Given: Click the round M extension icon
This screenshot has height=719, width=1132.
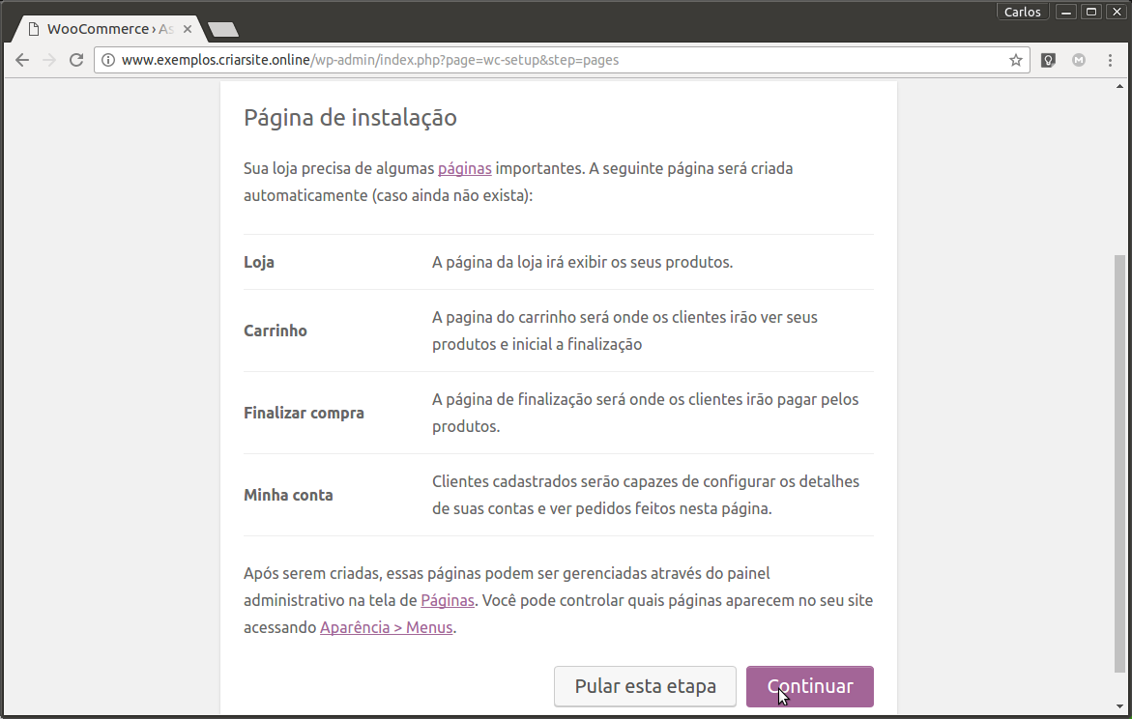Looking at the screenshot, I should (1079, 60).
